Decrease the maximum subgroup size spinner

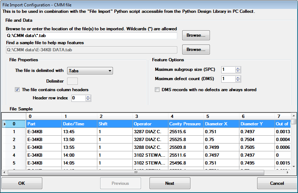[238, 71]
